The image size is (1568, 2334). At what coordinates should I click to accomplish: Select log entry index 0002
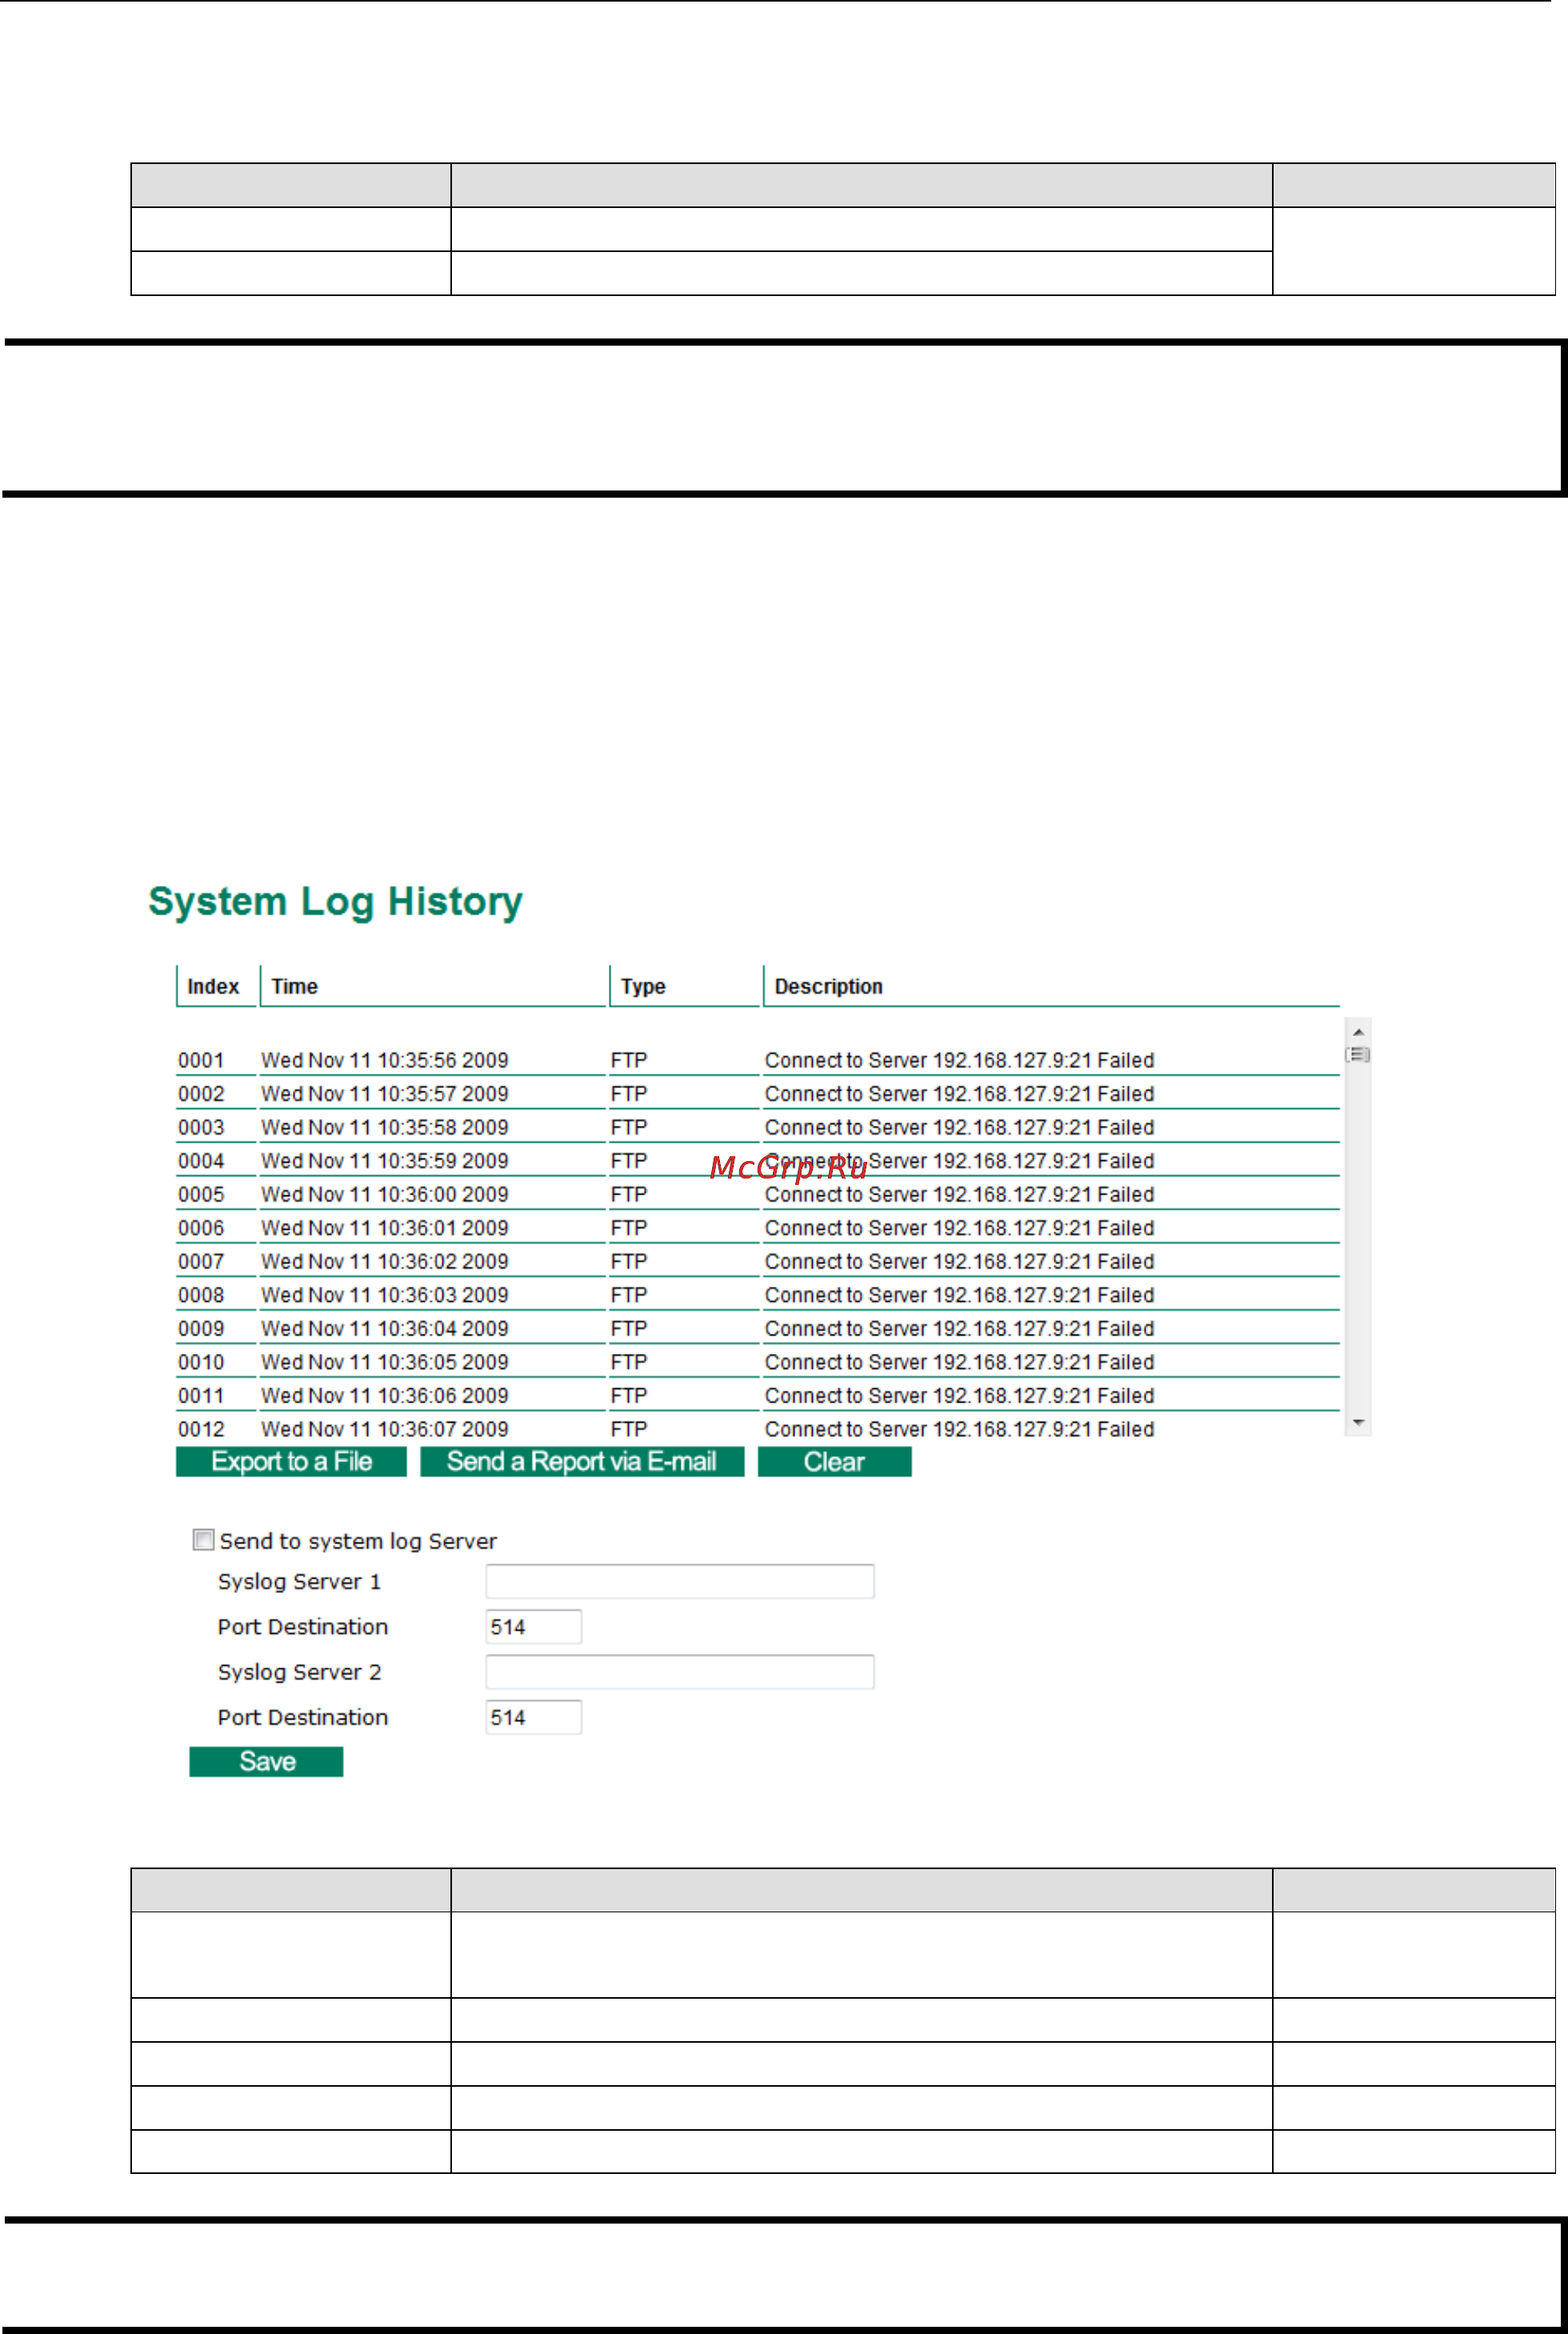(201, 1093)
